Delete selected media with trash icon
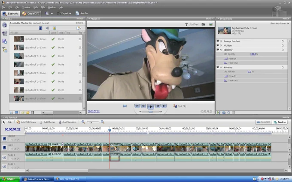 pyautogui.click(x=33, y=113)
